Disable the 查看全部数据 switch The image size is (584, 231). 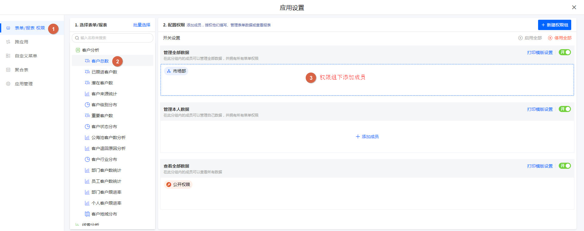click(x=565, y=166)
